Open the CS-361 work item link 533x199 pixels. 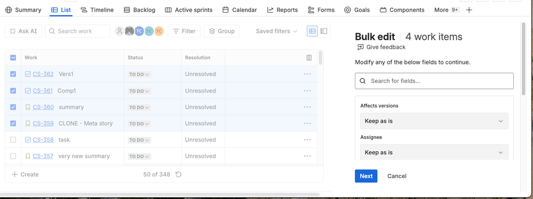click(x=43, y=90)
